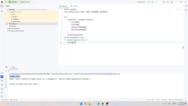This screenshot has width=188, height=106.
Task: Open the main menu hamburger icon
Action: (x=6, y=2)
